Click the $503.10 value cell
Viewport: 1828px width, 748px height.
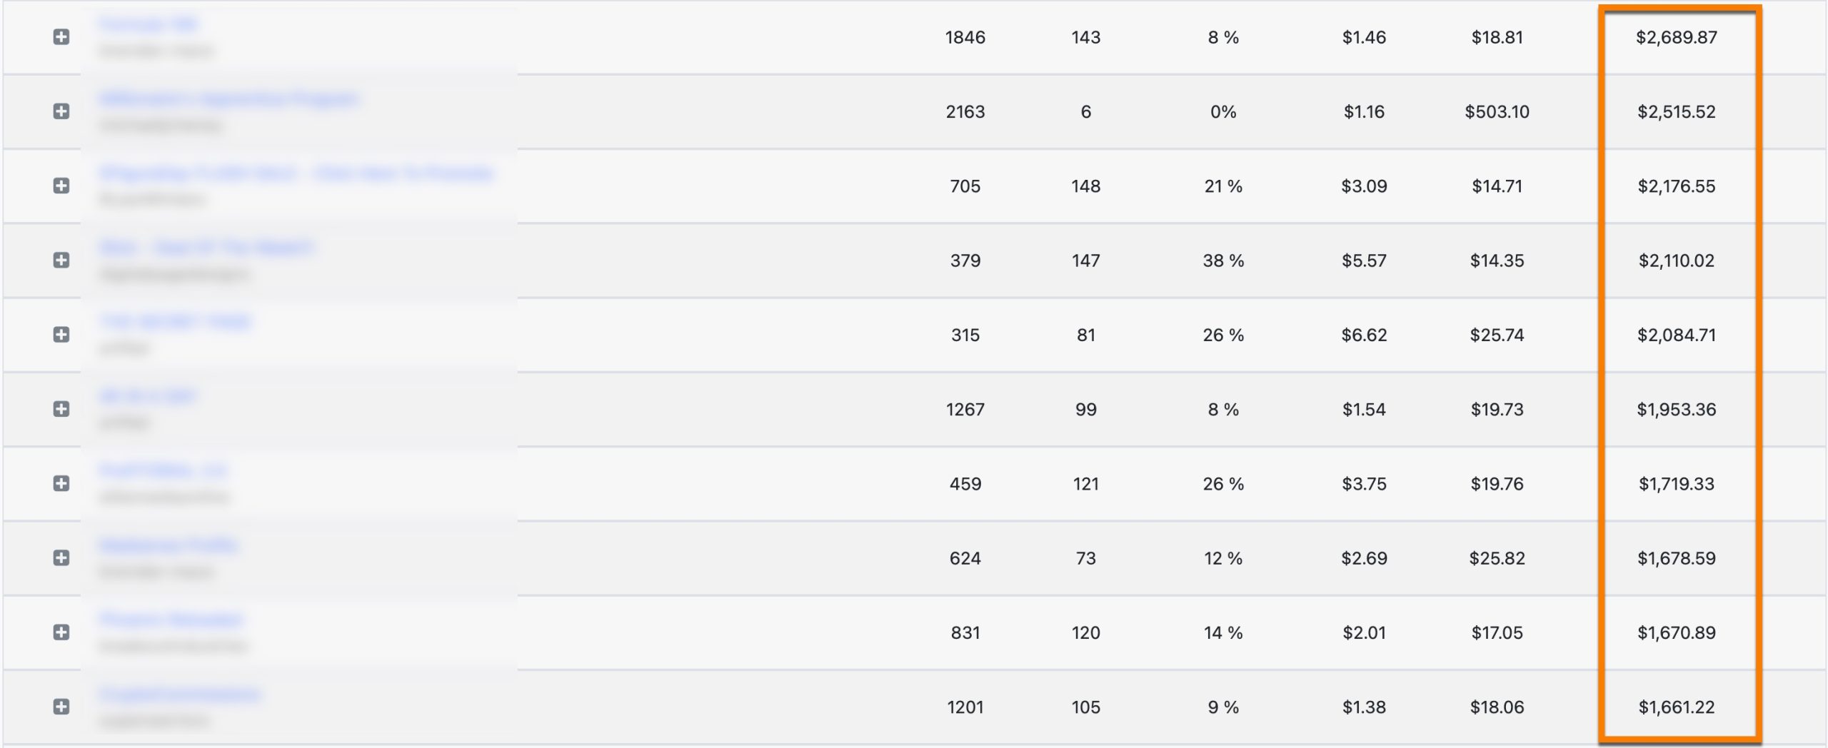(x=1497, y=111)
